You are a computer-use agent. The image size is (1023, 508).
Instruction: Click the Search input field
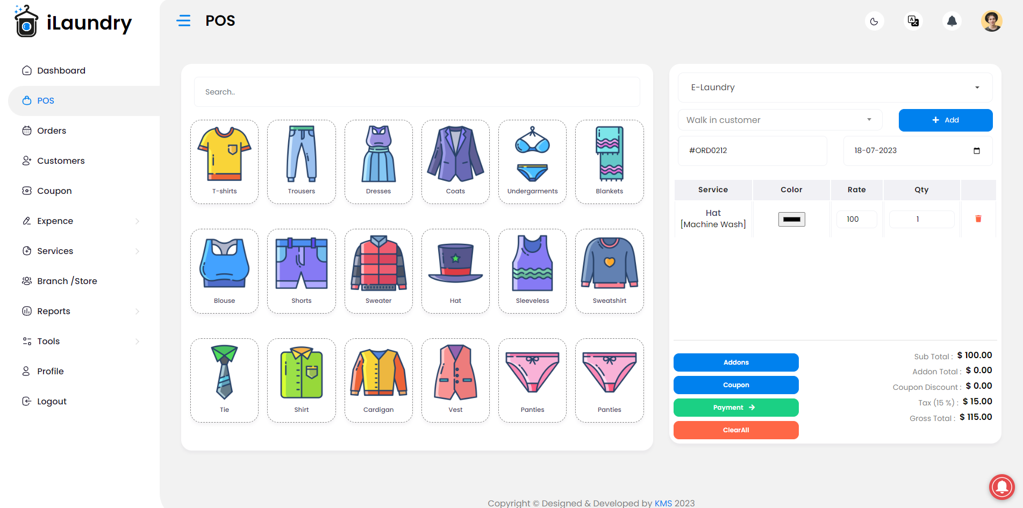pos(417,92)
